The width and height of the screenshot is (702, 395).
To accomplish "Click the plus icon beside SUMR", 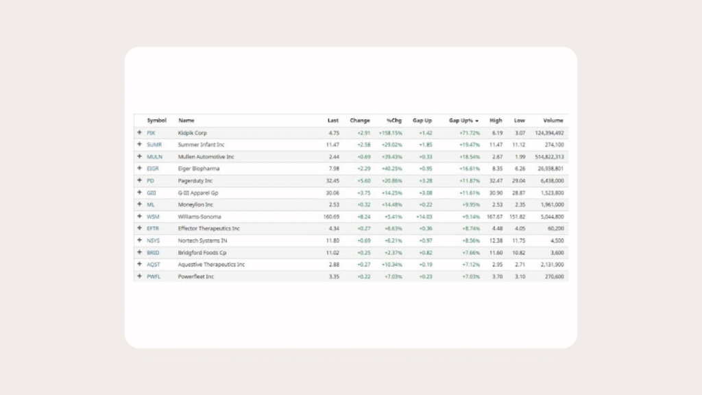I will coord(139,145).
